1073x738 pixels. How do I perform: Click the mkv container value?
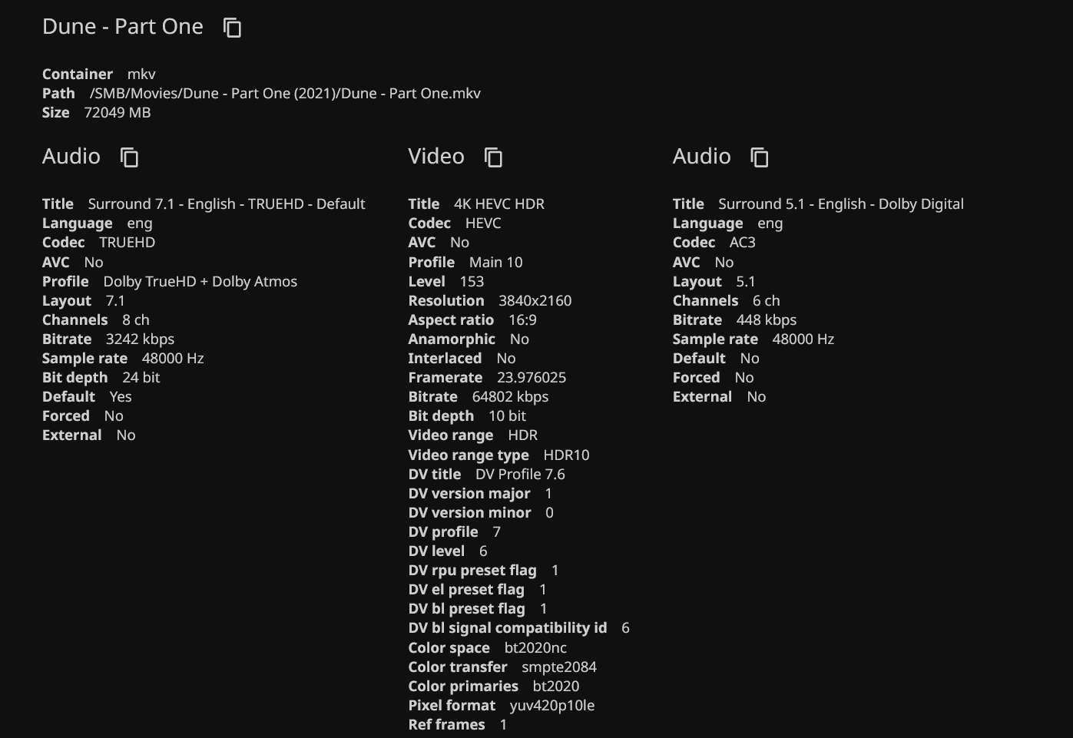click(141, 74)
